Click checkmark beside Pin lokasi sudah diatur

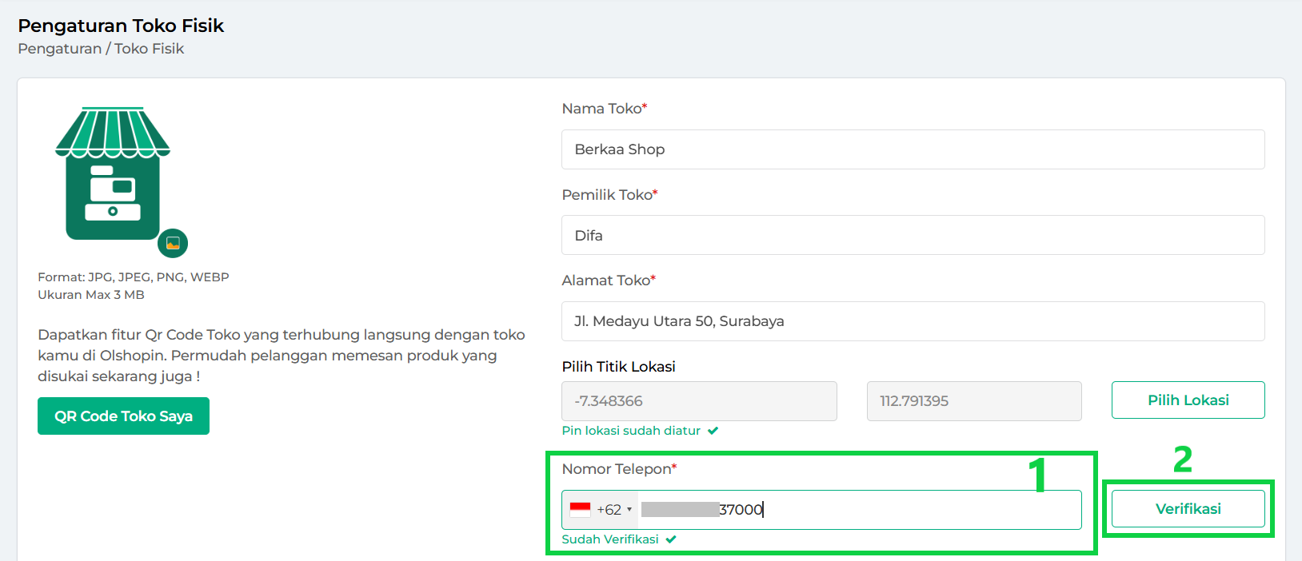[x=713, y=431]
